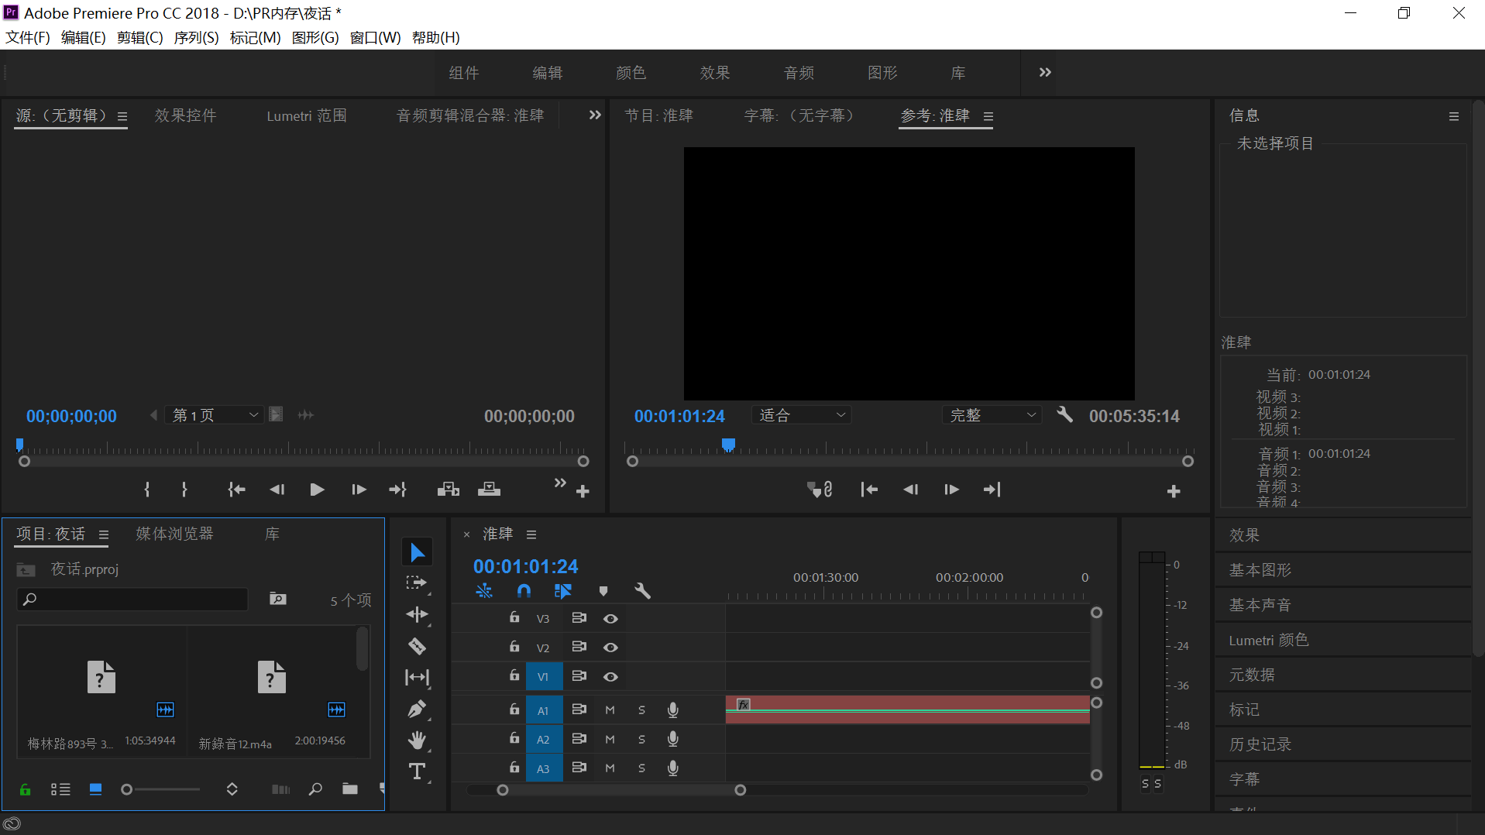Expand workspace overflow chevron
This screenshot has height=835, width=1485.
pos(1045,73)
